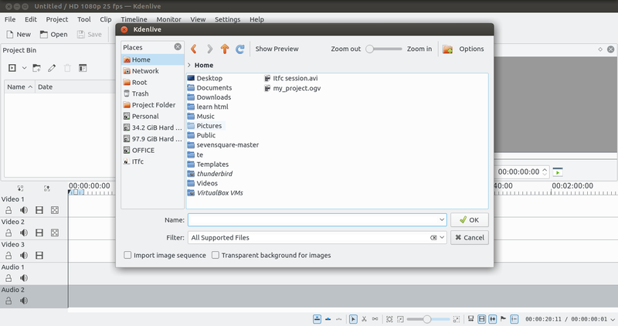
Task: Click the monitor timecode stepper
Action: (x=545, y=171)
